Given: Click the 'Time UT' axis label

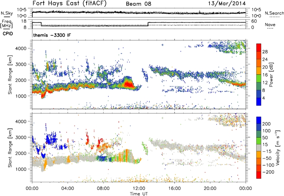Looking at the screenshot, I should coord(139,194).
